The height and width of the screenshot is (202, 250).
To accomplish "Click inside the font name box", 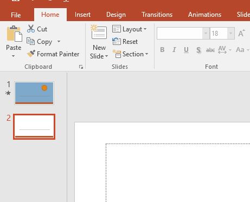I will click(180, 34).
